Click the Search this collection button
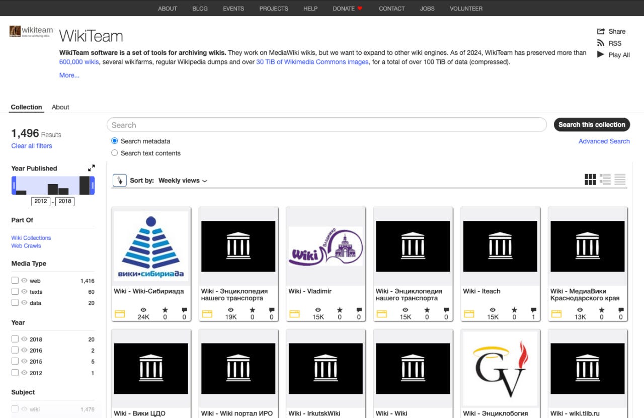This screenshot has width=644, height=418. (592, 125)
